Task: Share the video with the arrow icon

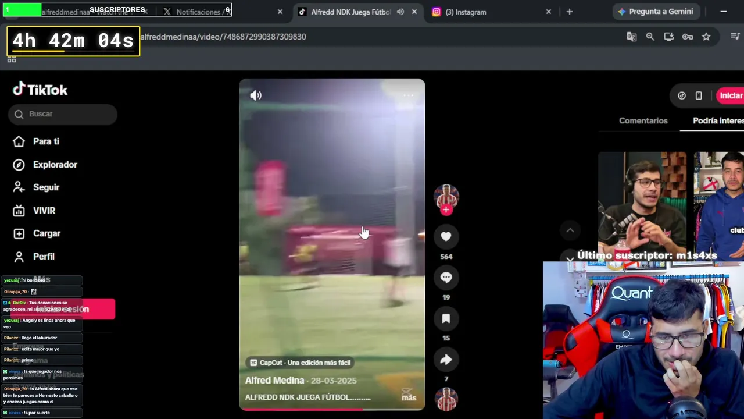Action: click(446, 360)
